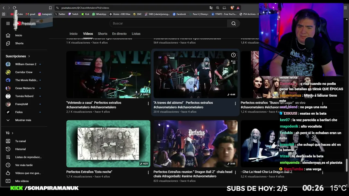This screenshot has height=196, width=349.
Task: Open Para ti | Disney+ bookmark
Action: click(198, 14)
